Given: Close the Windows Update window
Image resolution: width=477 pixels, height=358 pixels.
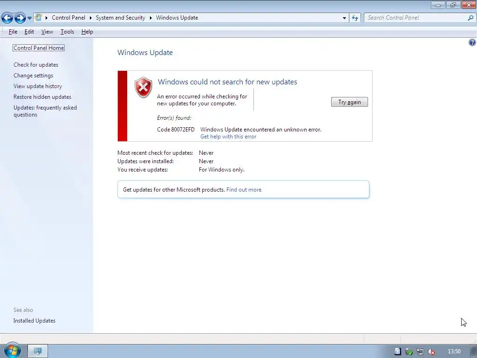Looking at the screenshot, I should 469,5.
